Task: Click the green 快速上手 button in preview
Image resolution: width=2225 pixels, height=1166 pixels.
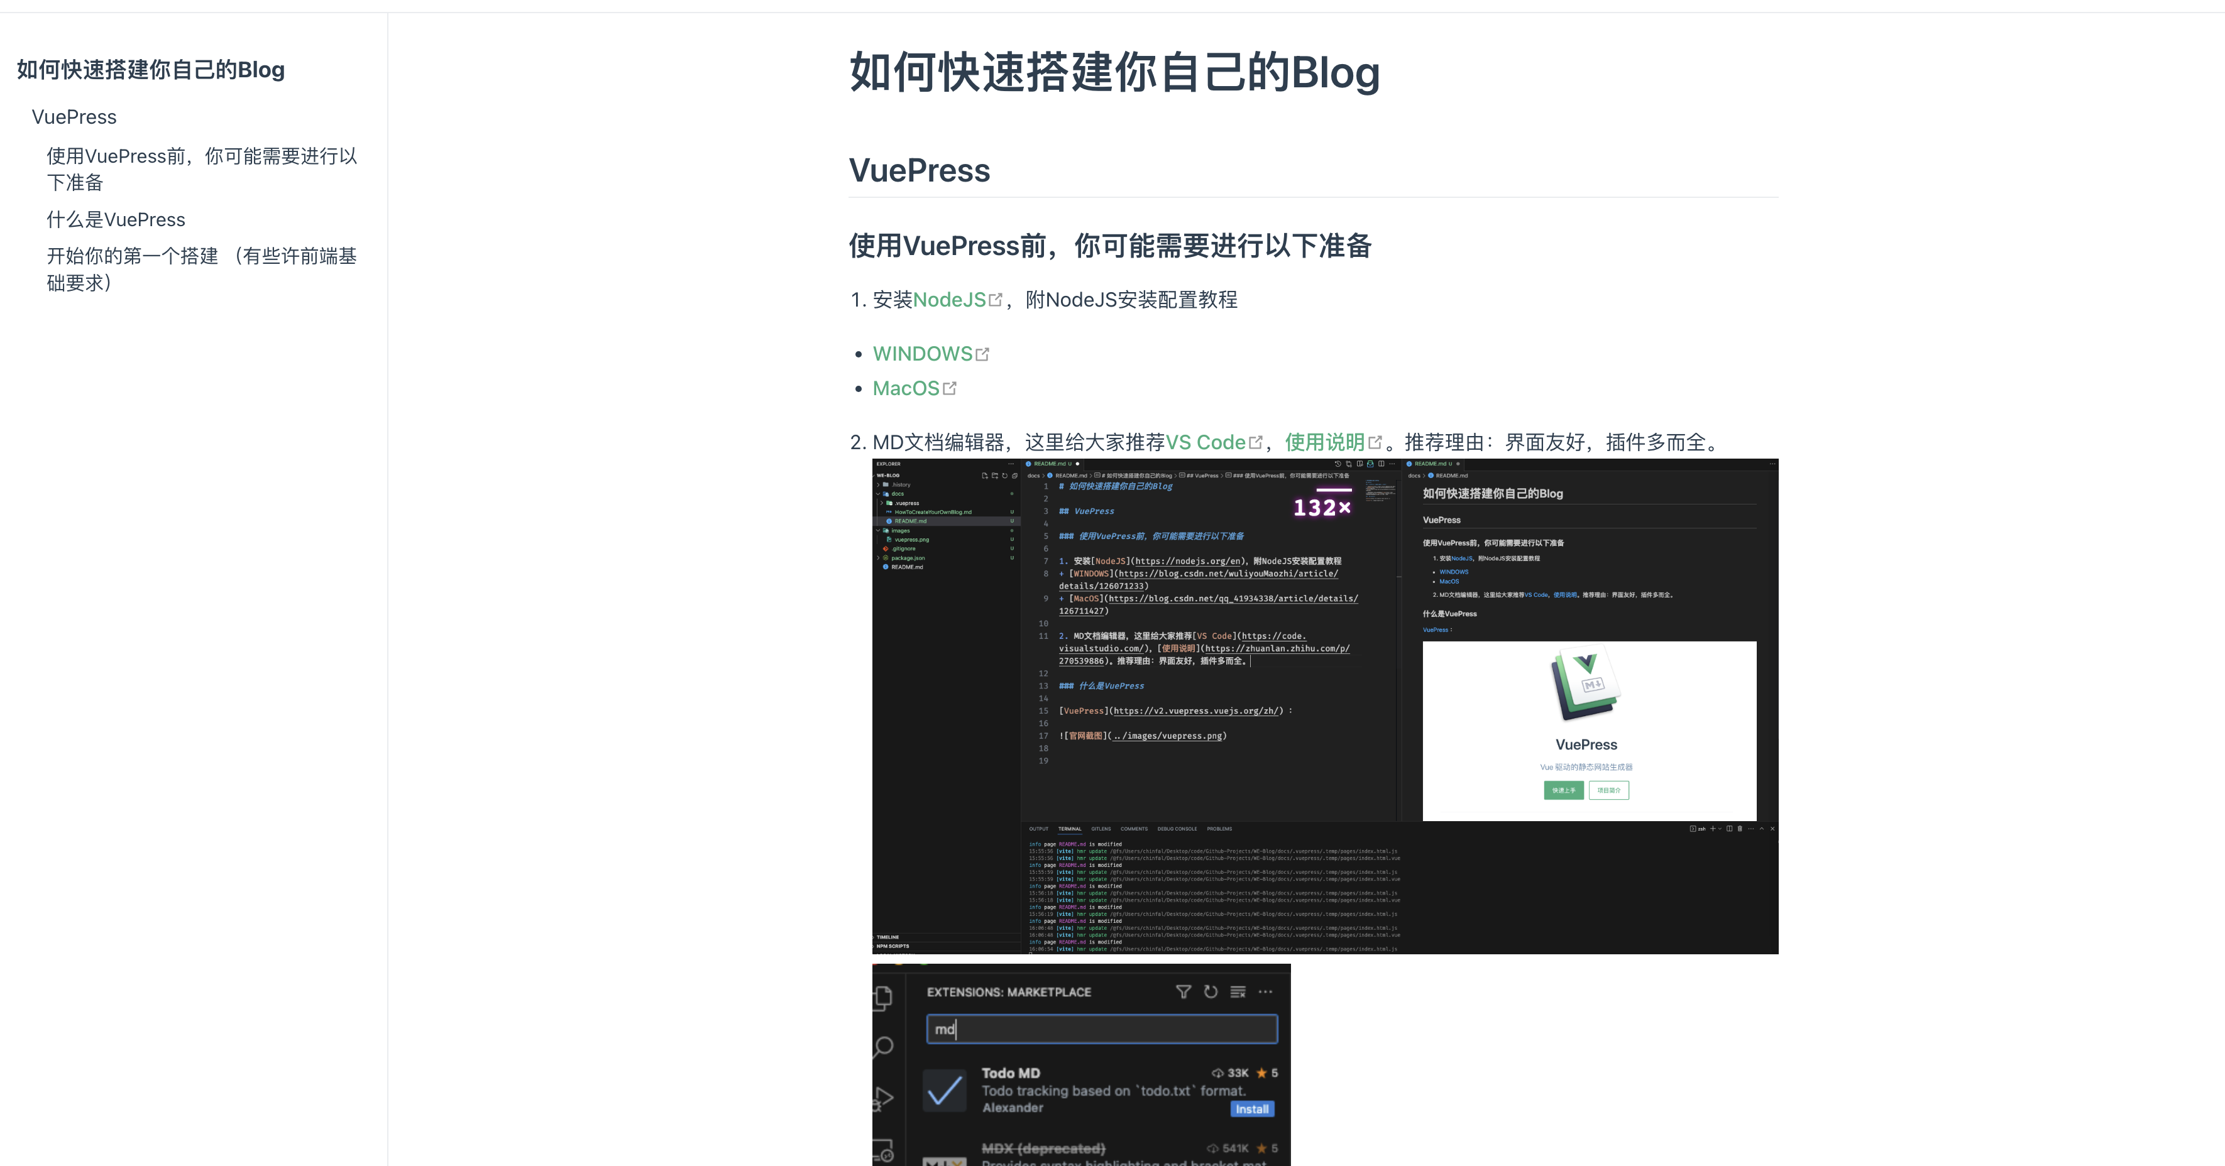Action: tap(1563, 790)
